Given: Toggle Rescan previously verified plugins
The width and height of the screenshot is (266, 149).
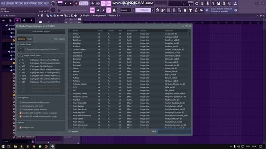Looking at the screenshot, I should [34, 102].
